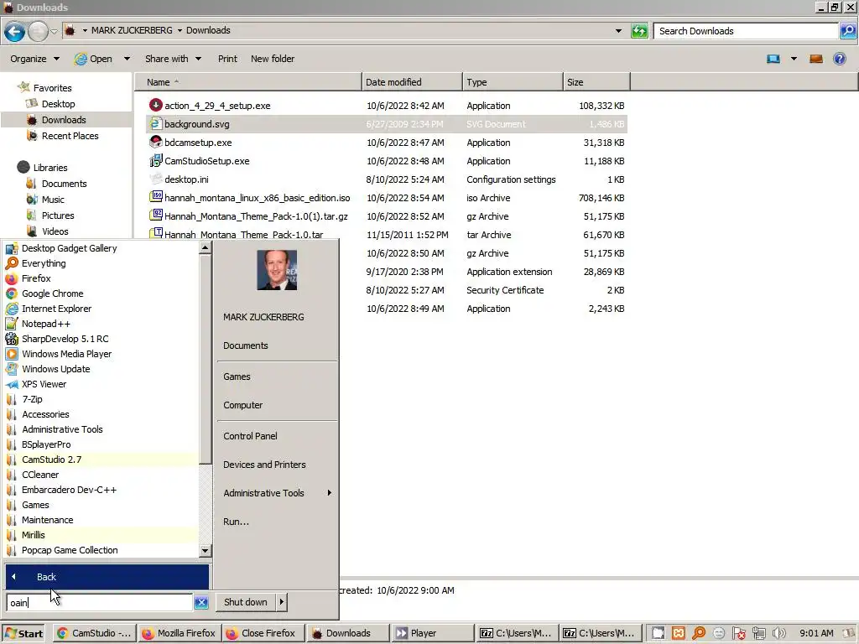Open Notepad++ from the Start menu
Image resolution: width=859 pixels, height=644 pixels.
click(45, 324)
